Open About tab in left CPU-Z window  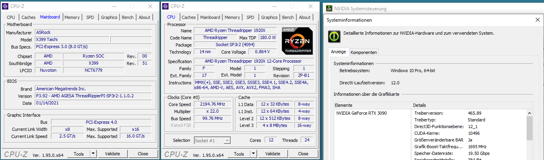[144, 17]
